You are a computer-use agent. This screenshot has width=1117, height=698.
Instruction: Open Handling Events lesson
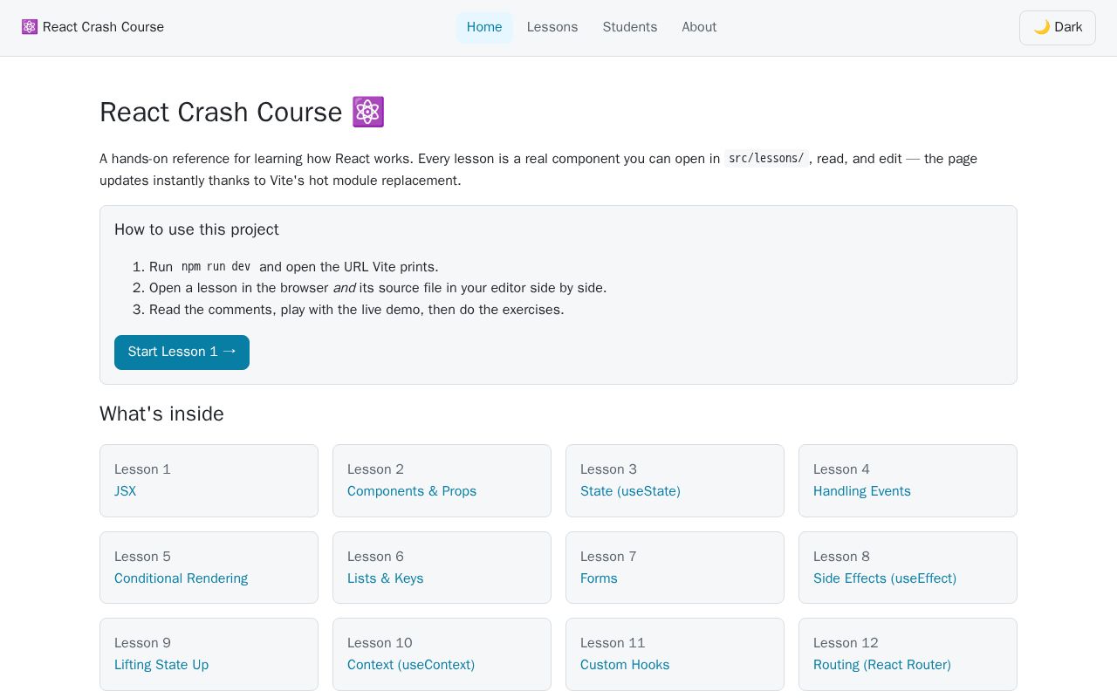(x=862, y=491)
